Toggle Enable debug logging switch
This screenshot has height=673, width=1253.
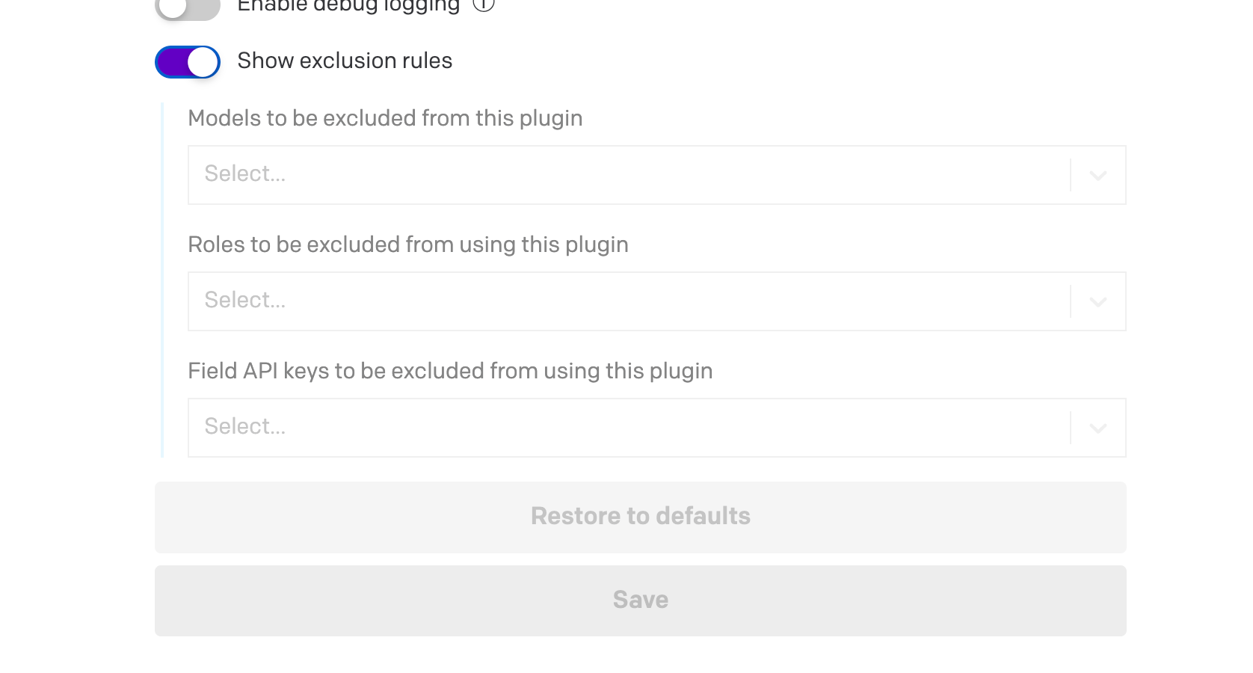tap(187, 7)
